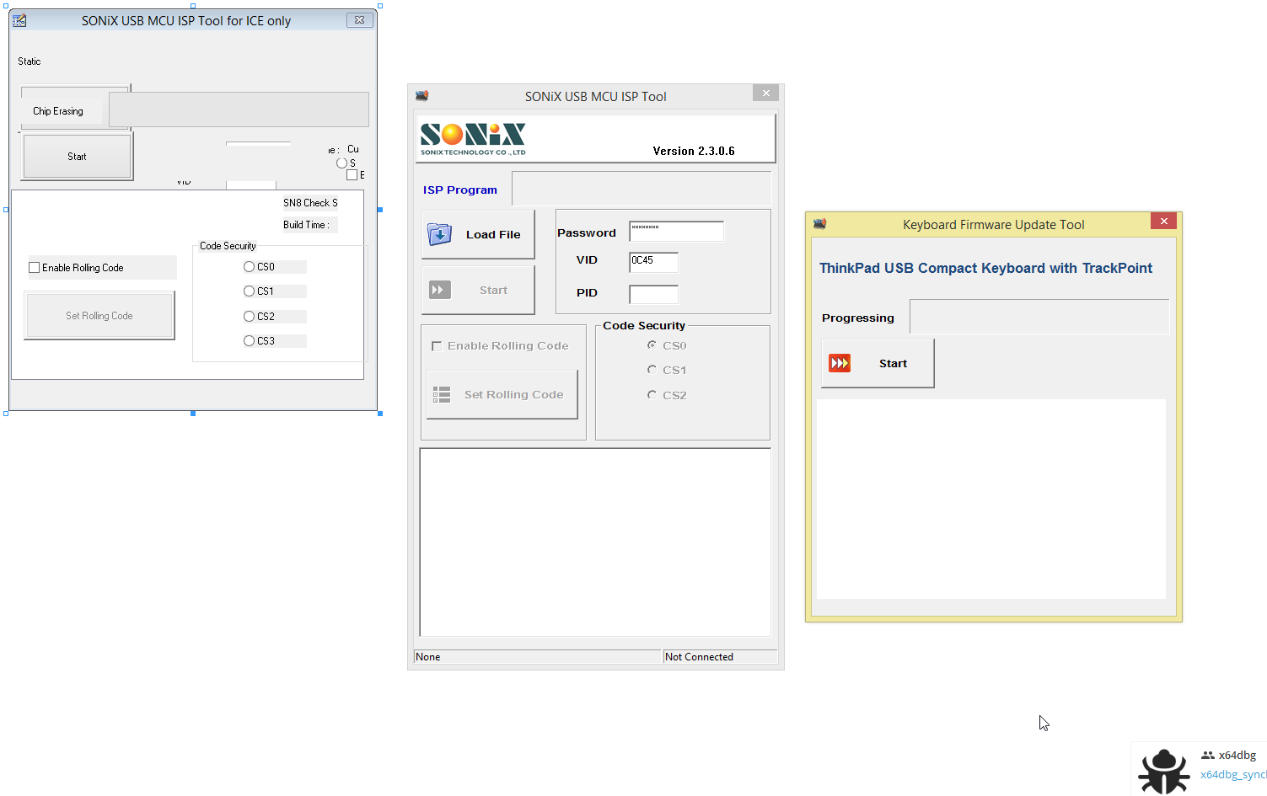The height and width of the screenshot is (796, 1267).
Task: Enable Rolling Code checkbox in ICE window
Action: point(35,268)
